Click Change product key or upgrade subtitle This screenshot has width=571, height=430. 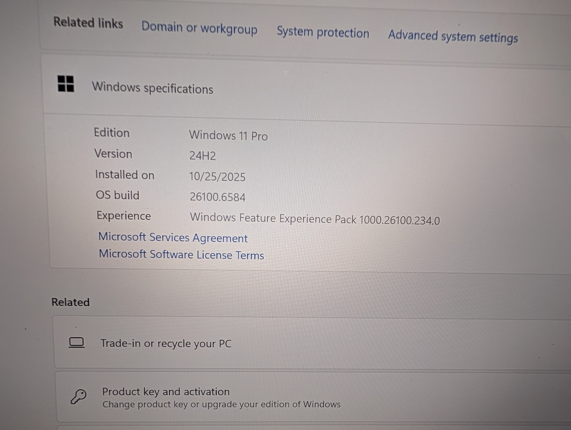pos(221,404)
